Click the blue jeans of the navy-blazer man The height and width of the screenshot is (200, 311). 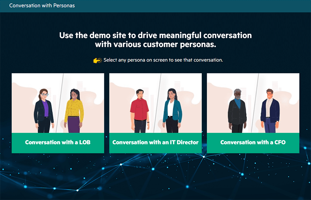point(270,125)
